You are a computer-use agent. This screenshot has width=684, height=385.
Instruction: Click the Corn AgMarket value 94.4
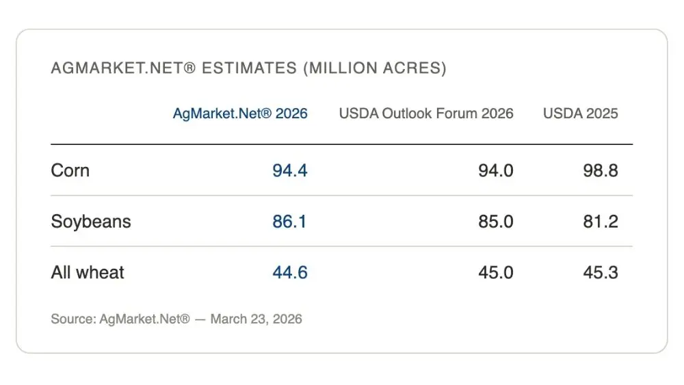290,170
